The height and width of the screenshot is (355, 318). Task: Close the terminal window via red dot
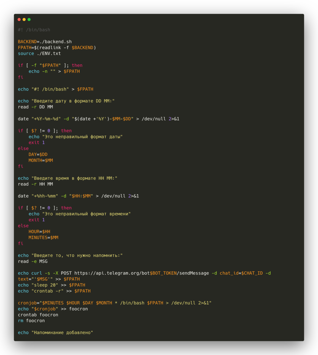(19, 19)
